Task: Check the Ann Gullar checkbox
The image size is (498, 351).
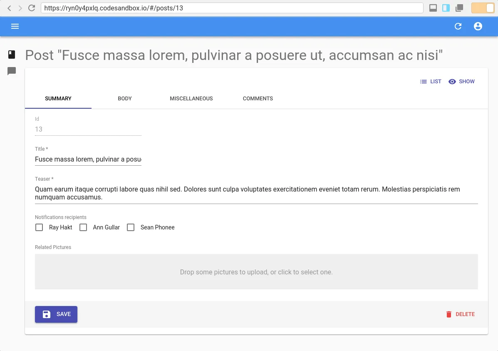Action: [x=83, y=227]
